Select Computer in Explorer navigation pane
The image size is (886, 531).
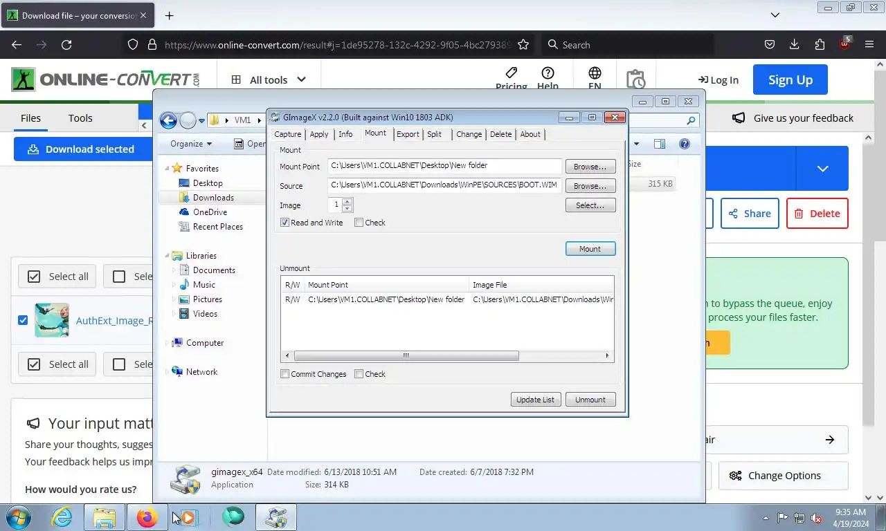point(205,343)
